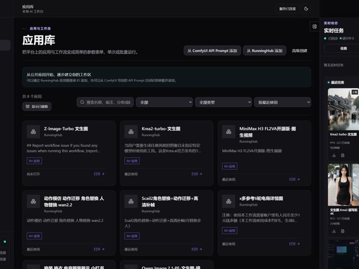The image size is (359, 269).
Task: Open the 动作模仿 wan2.2 app via 打开
Action: 99,249
